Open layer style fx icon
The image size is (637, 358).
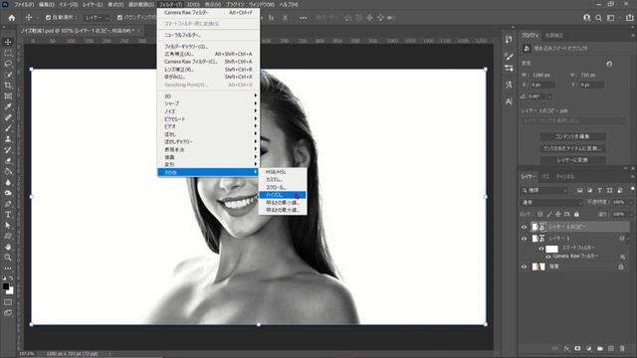pyautogui.click(x=566, y=348)
